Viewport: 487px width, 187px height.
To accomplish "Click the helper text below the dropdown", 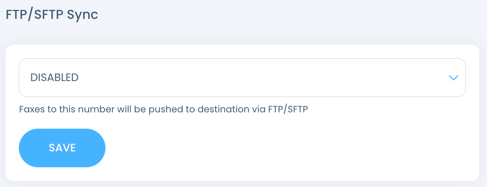I will tap(164, 109).
